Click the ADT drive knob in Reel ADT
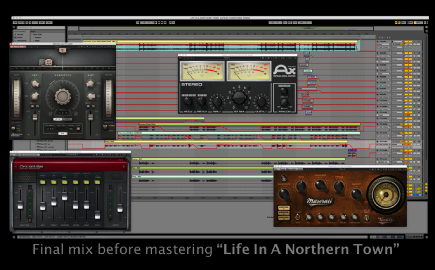The width and height of the screenshot is (435, 270). pos(91,96)
